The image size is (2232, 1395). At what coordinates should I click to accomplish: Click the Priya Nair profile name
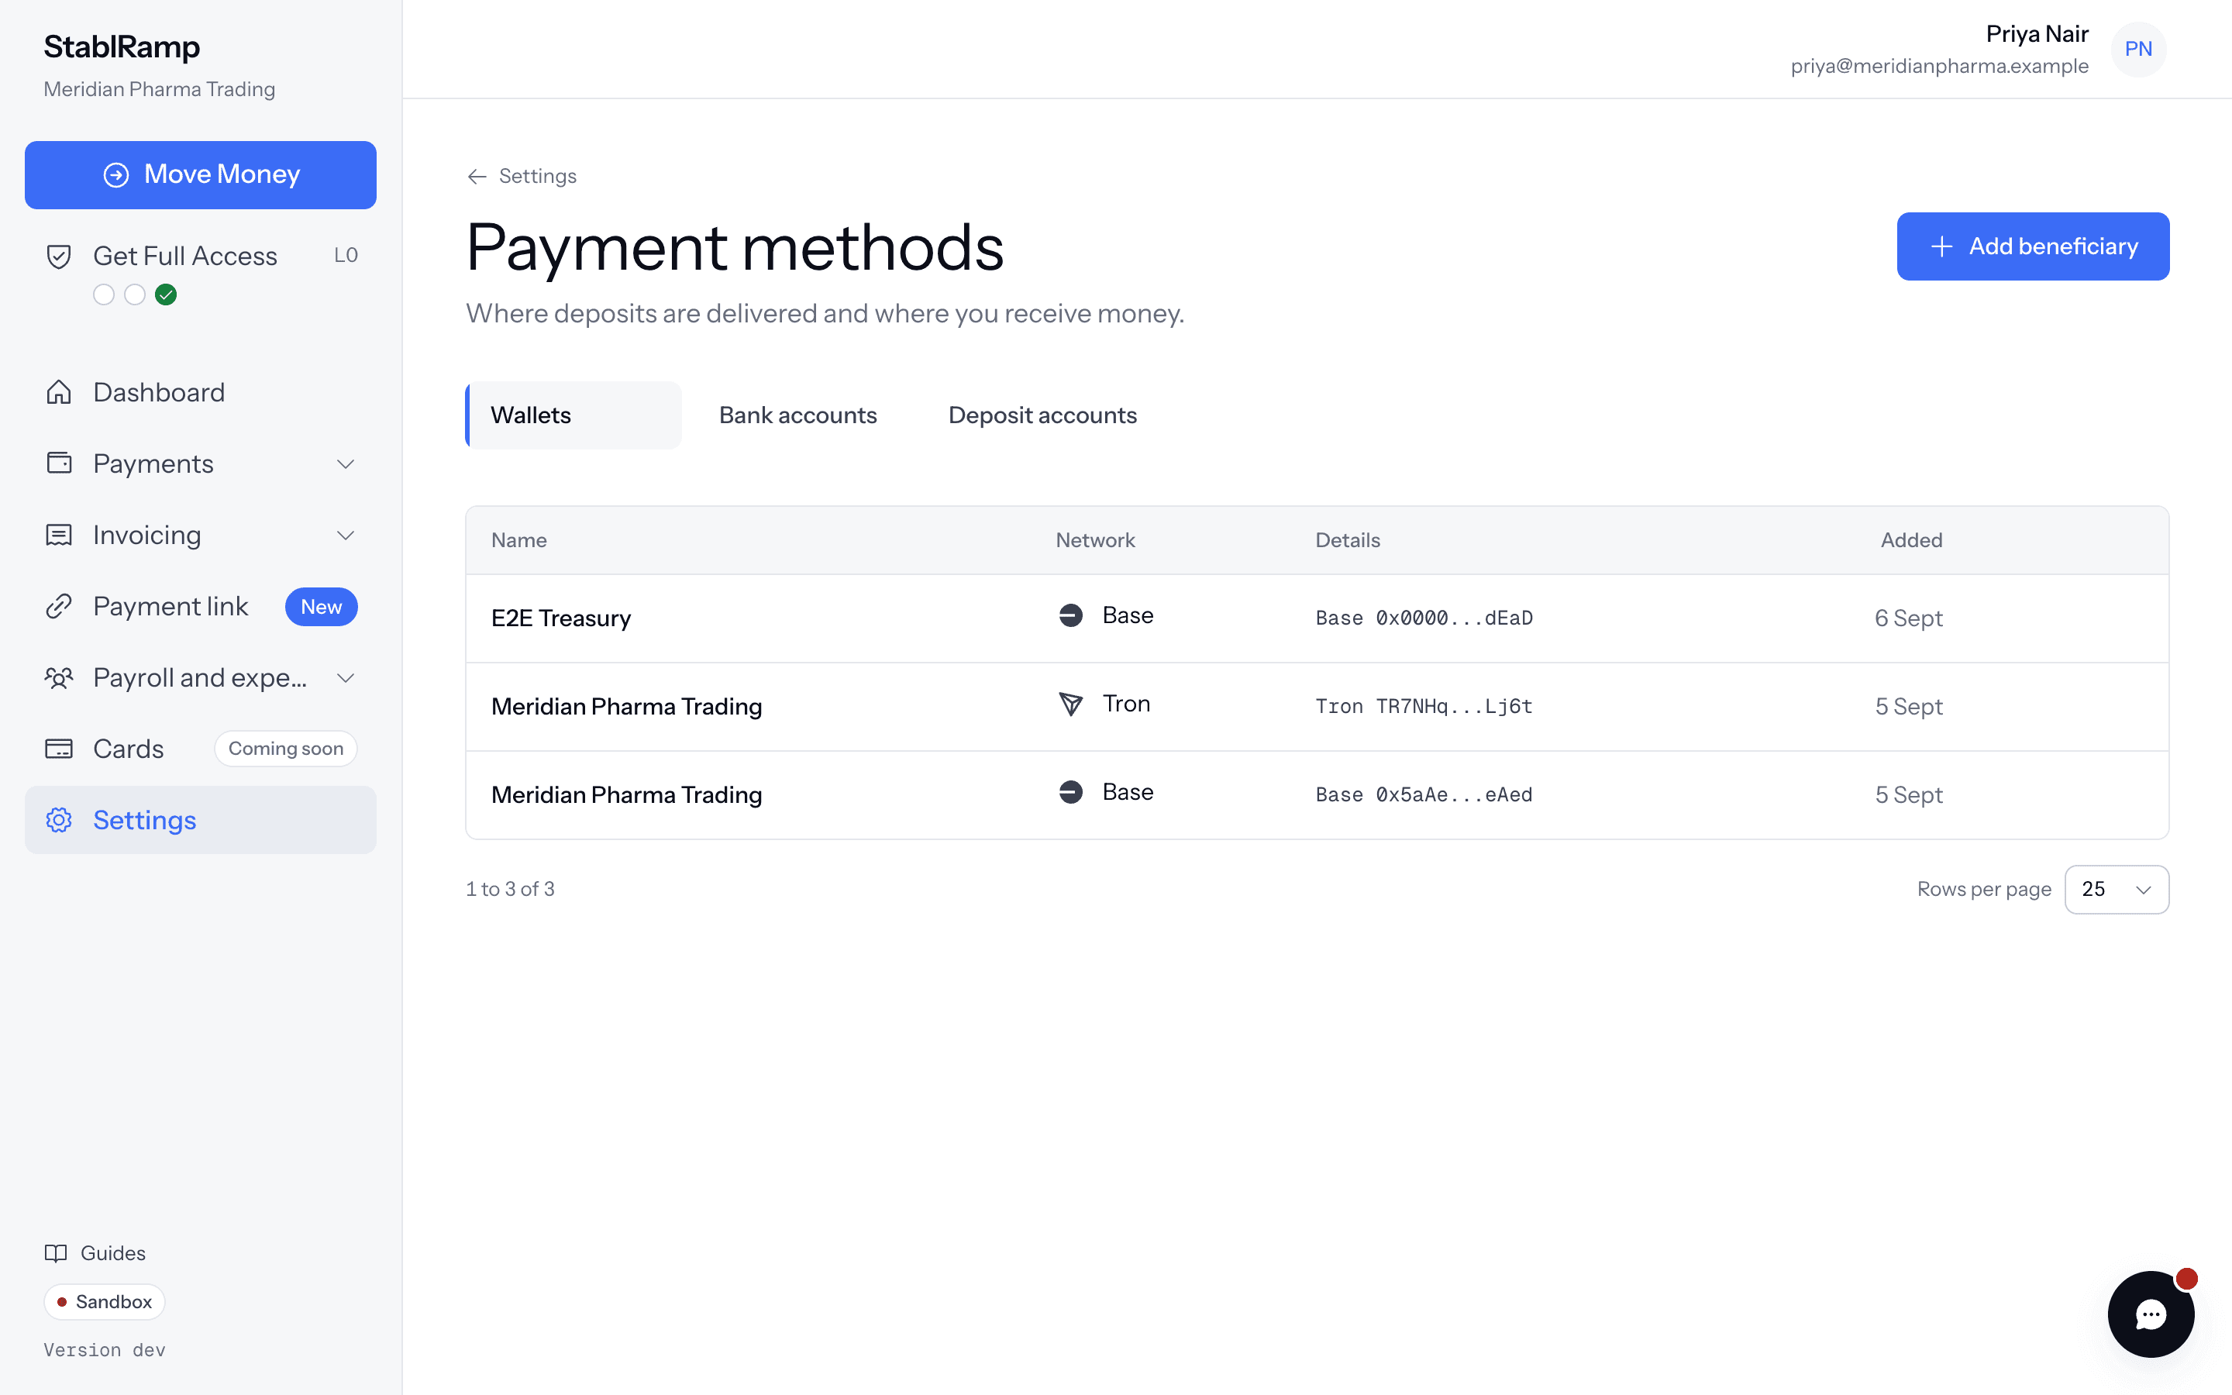[x=2037, y=34]
